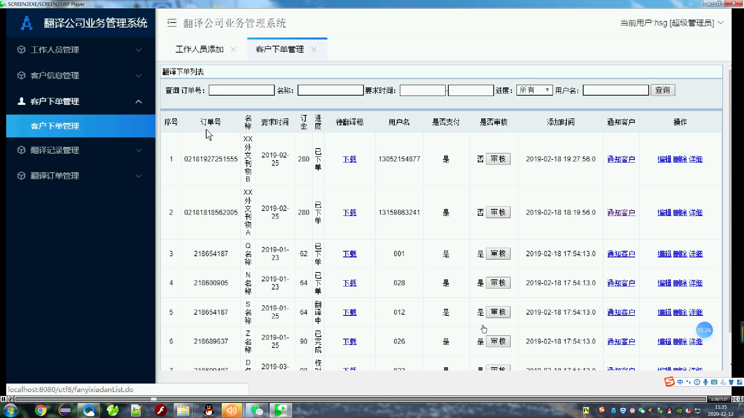Viewport: 744px width, 418px height.
Task: Click 审核 for order 02181927251555
Action: [x=498, y=159]
